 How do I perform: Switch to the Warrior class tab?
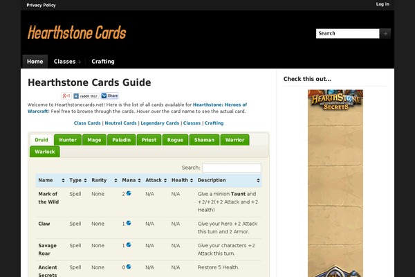pyautogui.click(x=234, y=140)
